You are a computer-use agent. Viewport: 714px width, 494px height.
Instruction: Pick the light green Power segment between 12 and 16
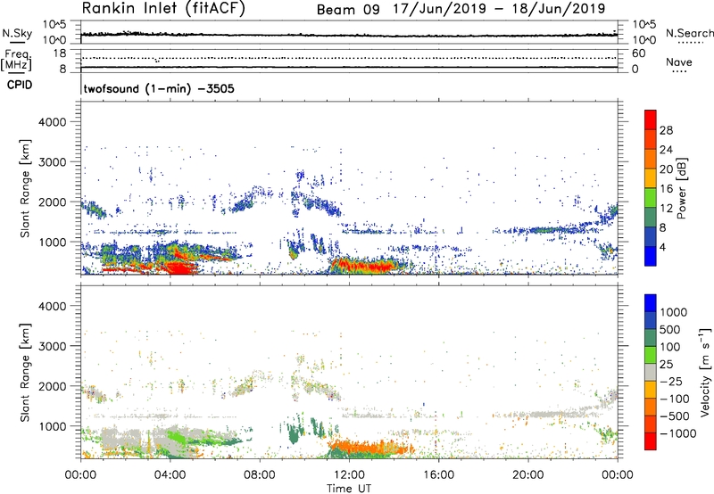[x=651, y=198]
